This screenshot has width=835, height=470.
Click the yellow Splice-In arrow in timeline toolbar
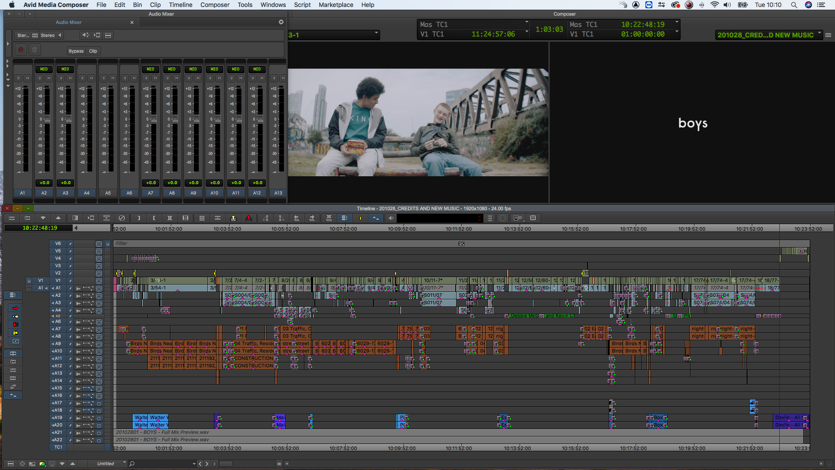(x=233, y=218)
